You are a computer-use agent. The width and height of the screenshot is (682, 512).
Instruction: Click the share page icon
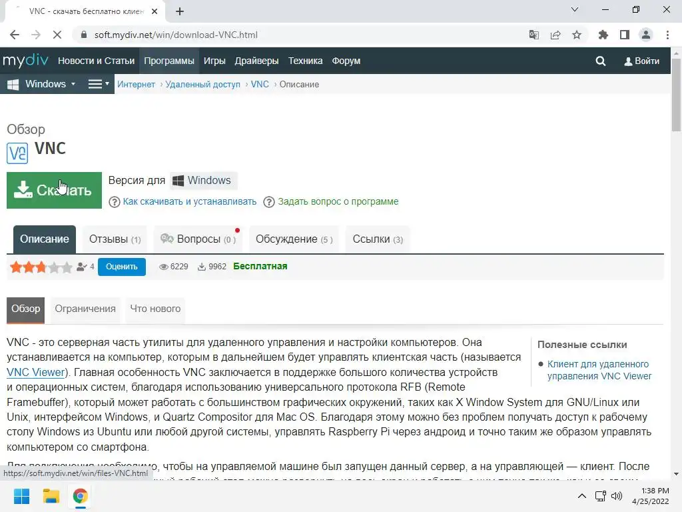555,35
